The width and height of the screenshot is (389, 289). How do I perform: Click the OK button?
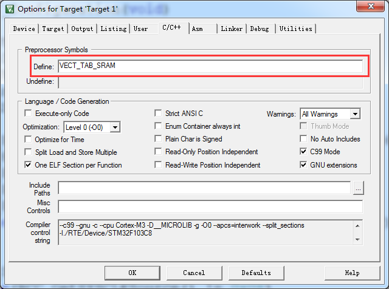[x=133, y=273]
